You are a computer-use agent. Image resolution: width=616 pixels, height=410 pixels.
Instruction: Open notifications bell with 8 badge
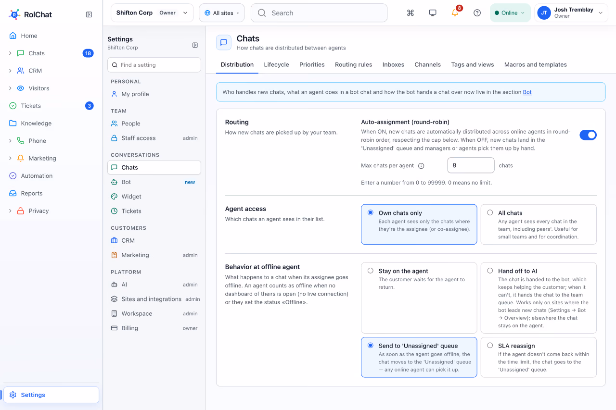[455, 13]
